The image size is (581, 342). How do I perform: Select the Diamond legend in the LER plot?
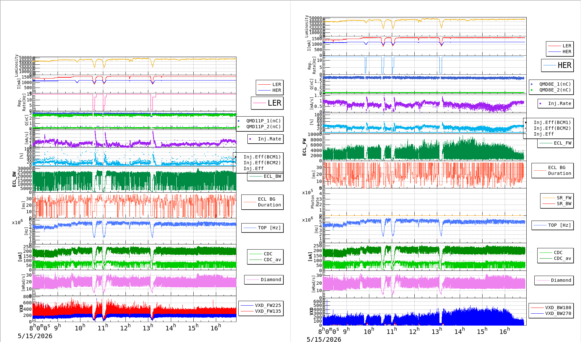[x=264, y=280]
